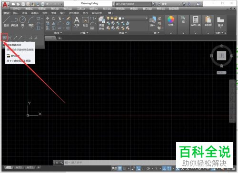Click the Fillet tool icon
The height and width of the screenshot is (173, 238).
[59, 23]
